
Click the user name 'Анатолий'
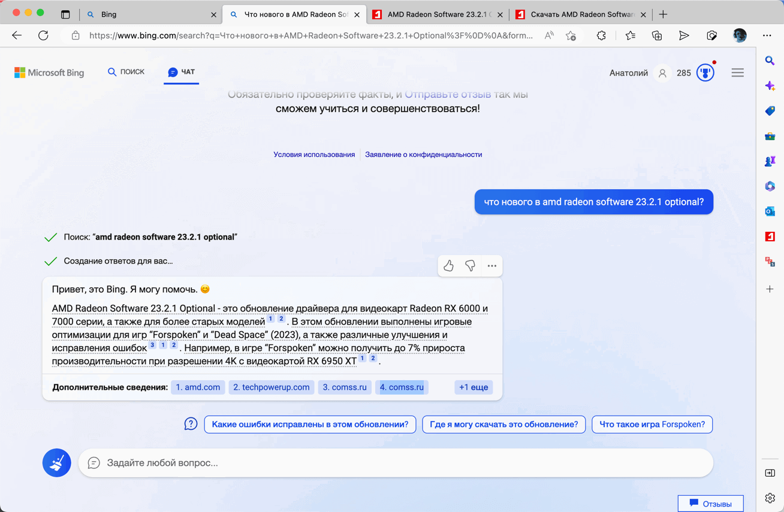(x=629, y=73)
